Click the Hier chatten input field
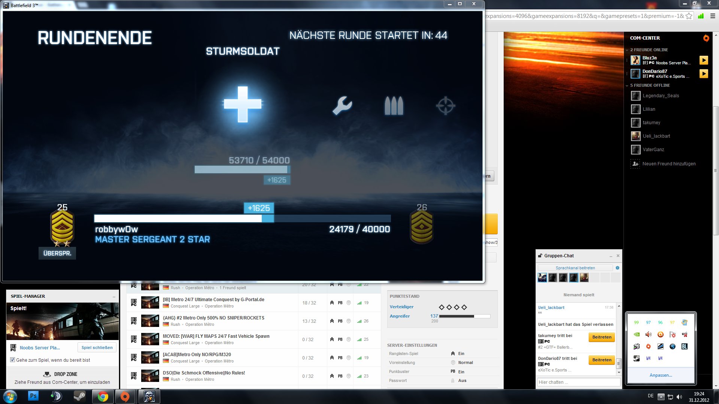This screenshot has height=404, width=719. click(x=579, y=382)
